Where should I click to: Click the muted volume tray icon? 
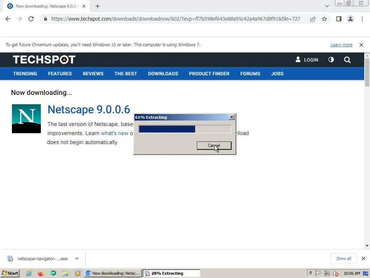coord(336,274)
